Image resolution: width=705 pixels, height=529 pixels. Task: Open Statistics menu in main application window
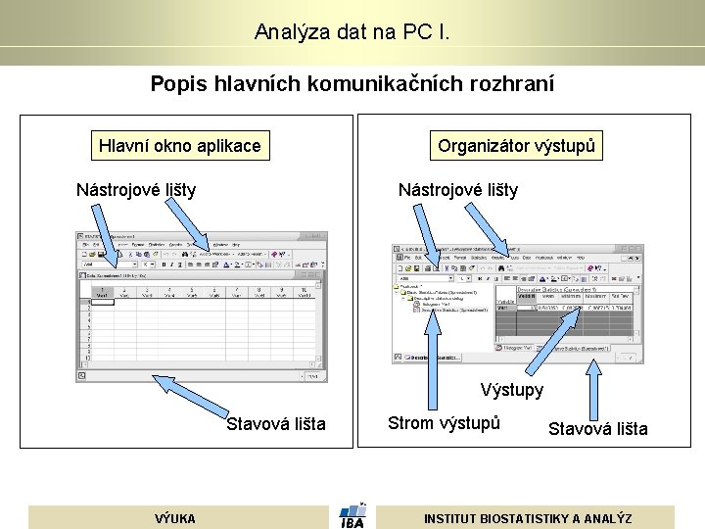tap(157, 245)
